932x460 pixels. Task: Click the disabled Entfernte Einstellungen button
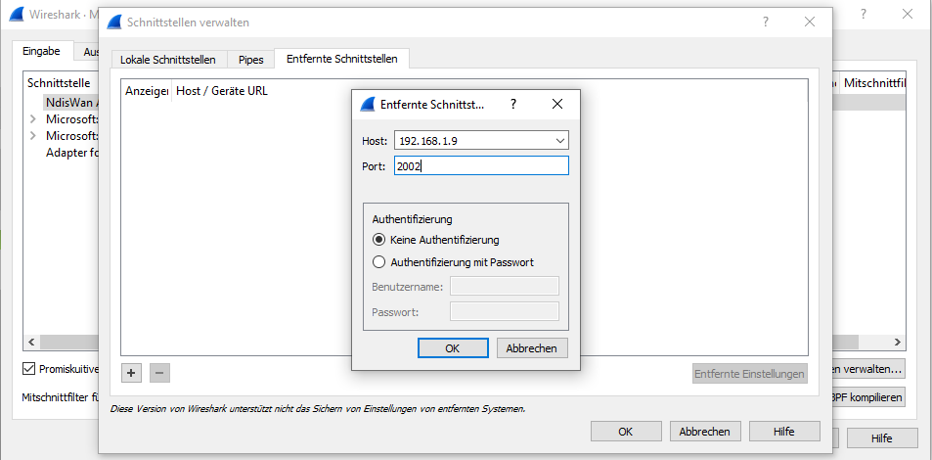pos(750,374)
